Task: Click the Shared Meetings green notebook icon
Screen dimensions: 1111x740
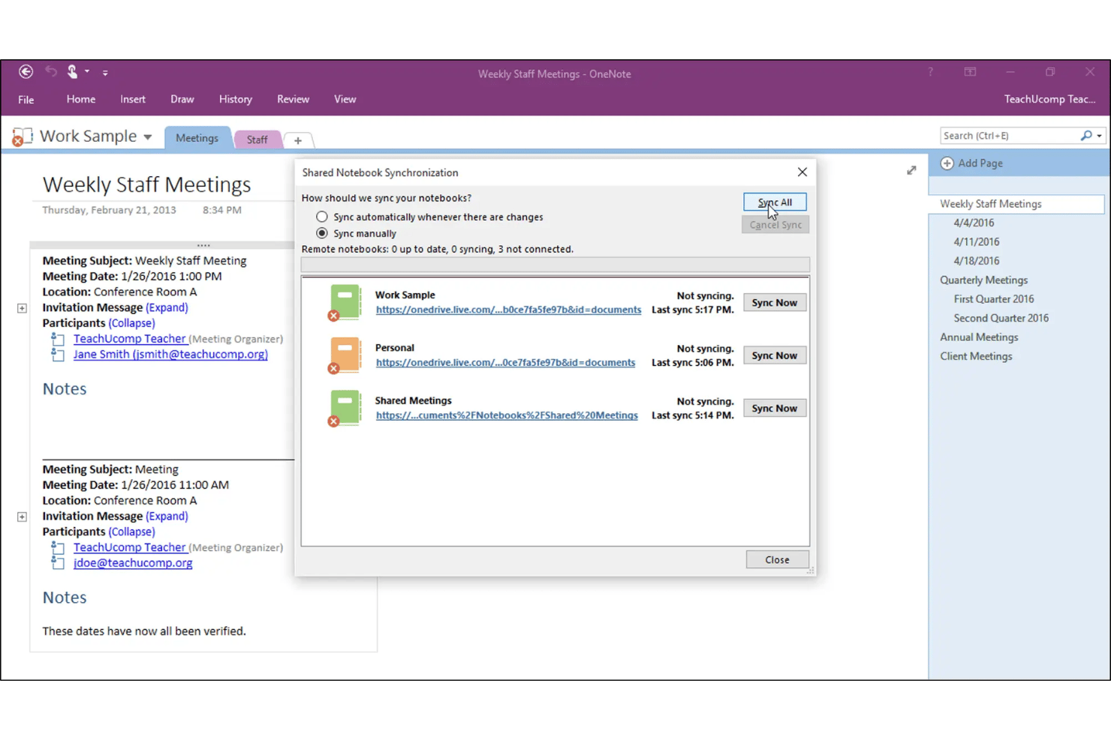Action: [x=345, y=408]
